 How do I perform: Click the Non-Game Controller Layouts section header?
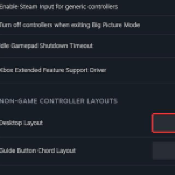(x=59, y=101)
